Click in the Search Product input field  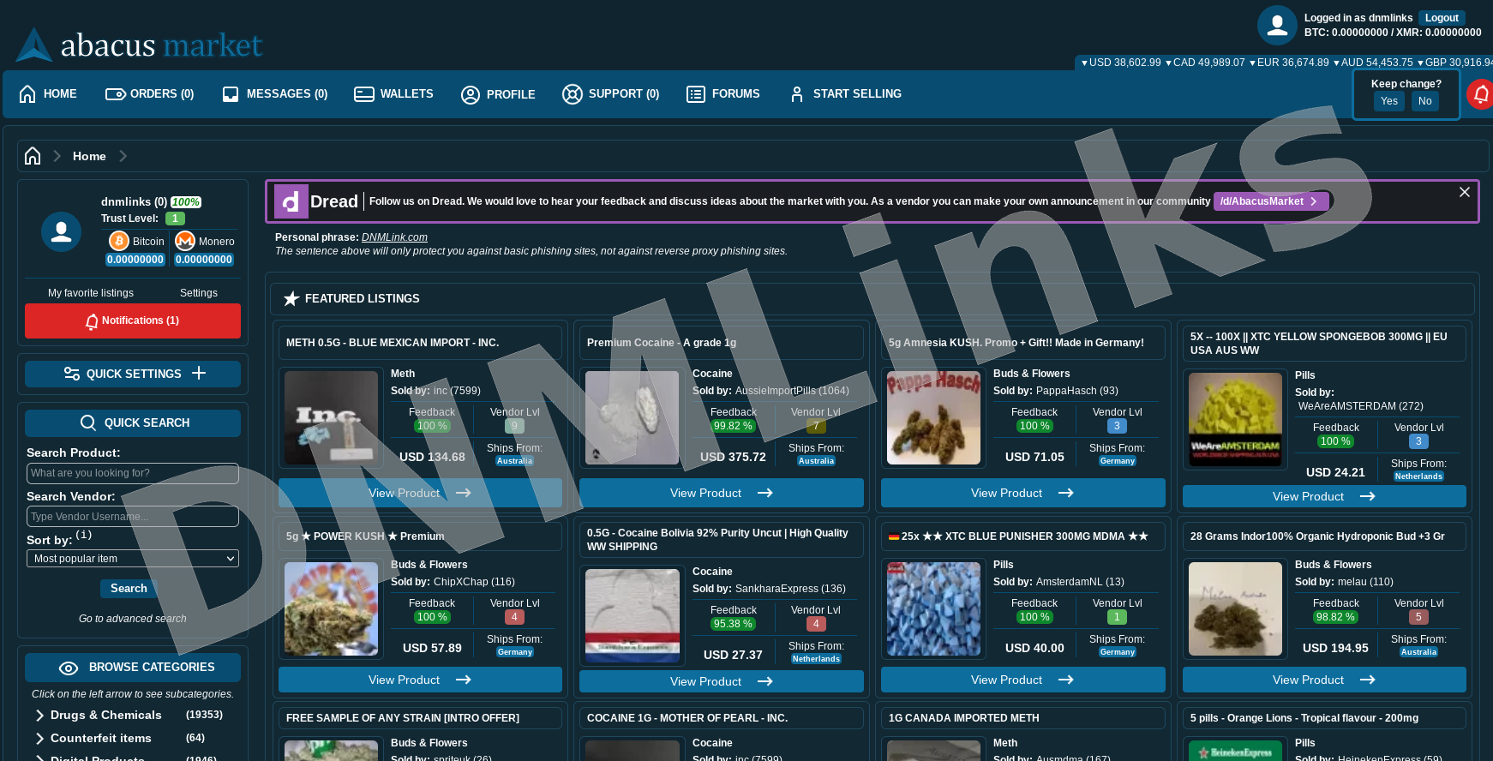[133, 473]
